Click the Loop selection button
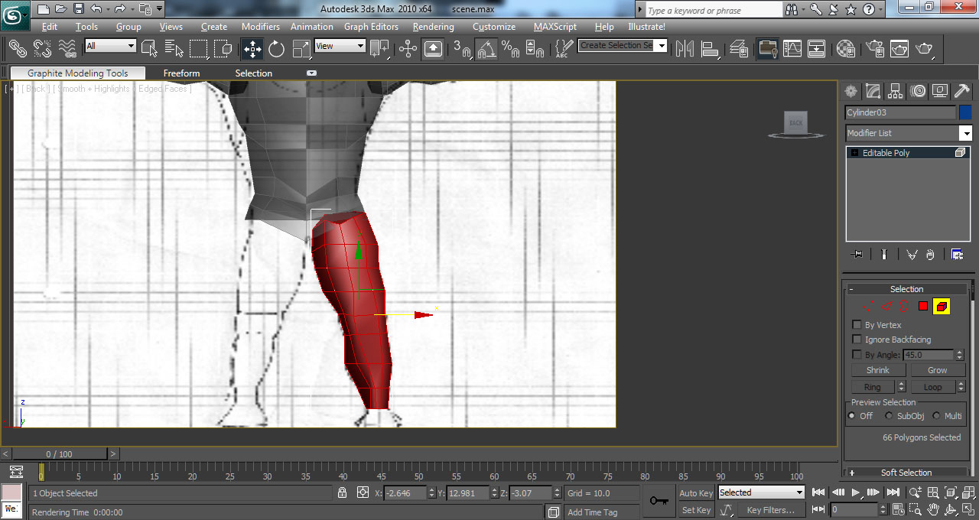This screenshot has width=979, height=520. [932, 387]
